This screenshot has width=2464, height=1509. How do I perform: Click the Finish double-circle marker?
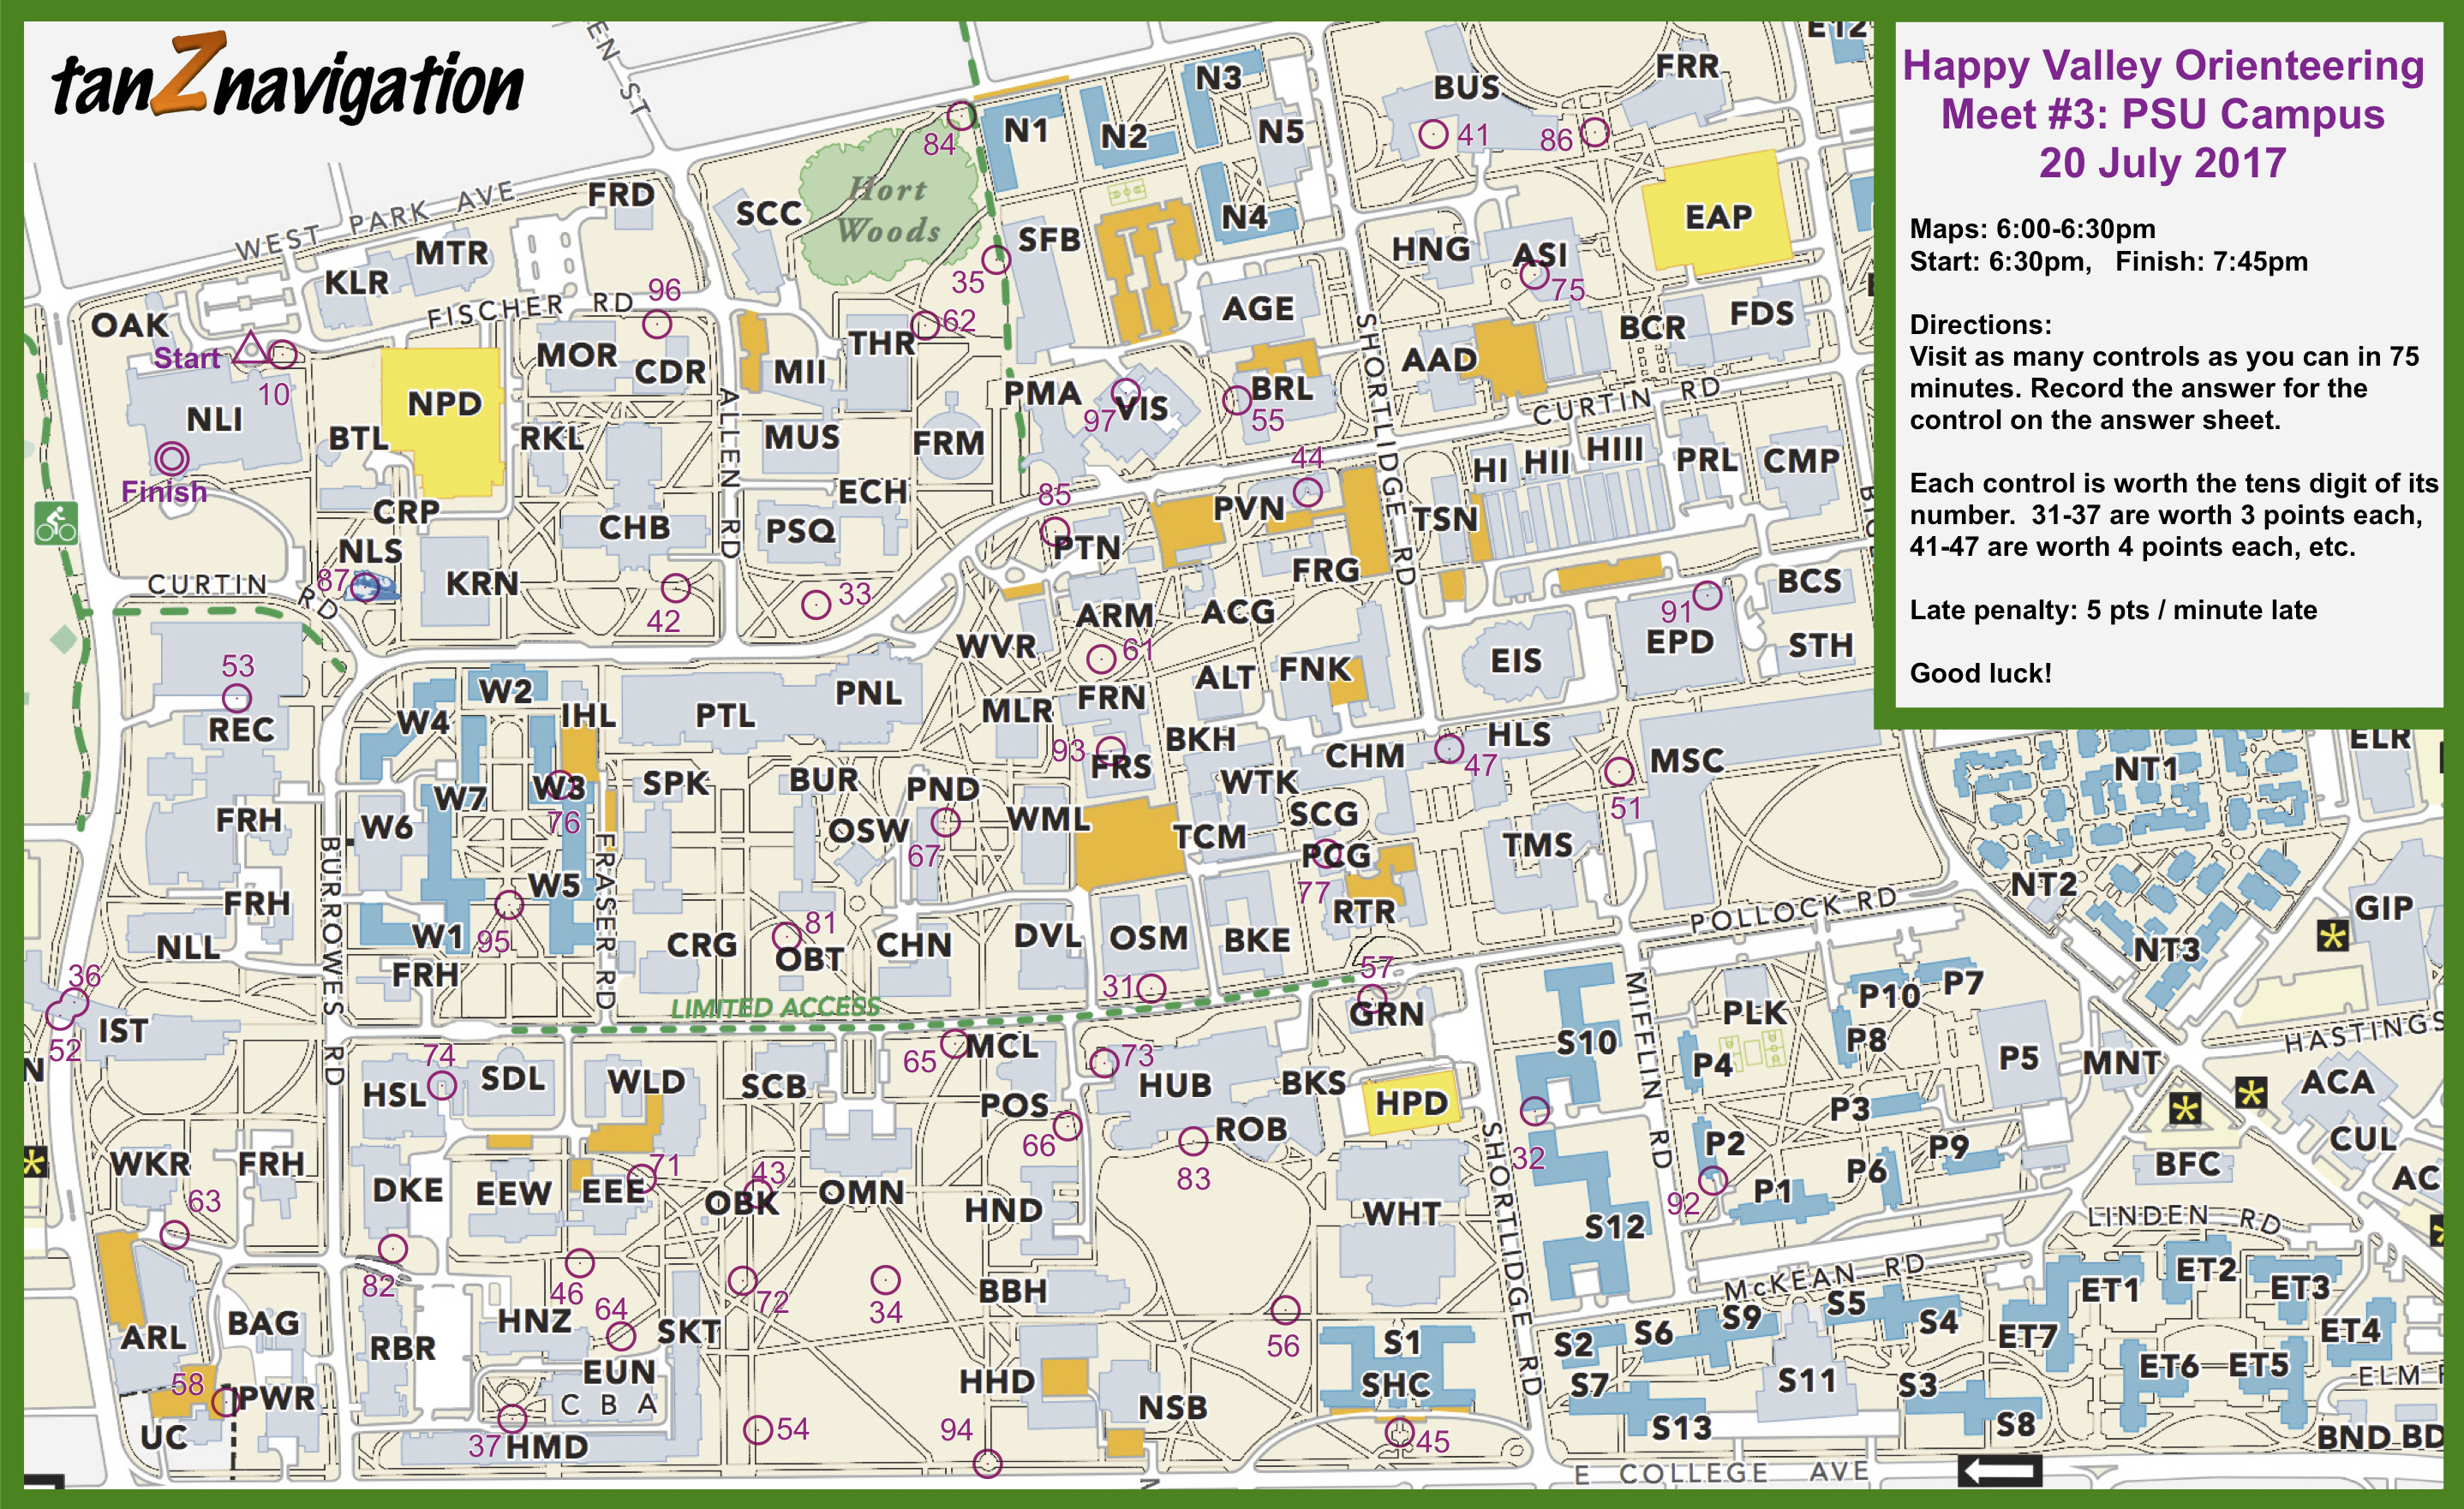(x=172, y=459)
